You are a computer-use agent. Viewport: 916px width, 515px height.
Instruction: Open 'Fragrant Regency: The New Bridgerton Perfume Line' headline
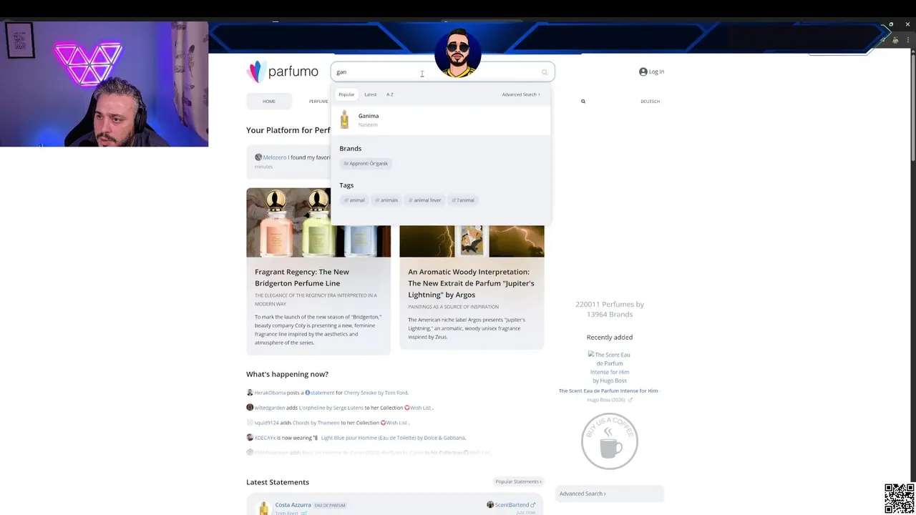(302, 278)
